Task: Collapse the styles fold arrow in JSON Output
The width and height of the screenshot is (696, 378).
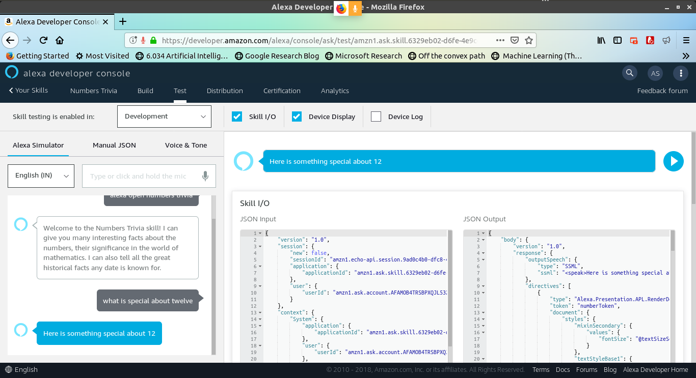Action: coord(484,319)
